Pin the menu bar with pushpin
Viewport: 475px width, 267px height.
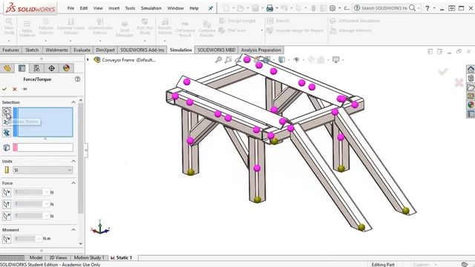pyautogui.click(x=211, y=8)
